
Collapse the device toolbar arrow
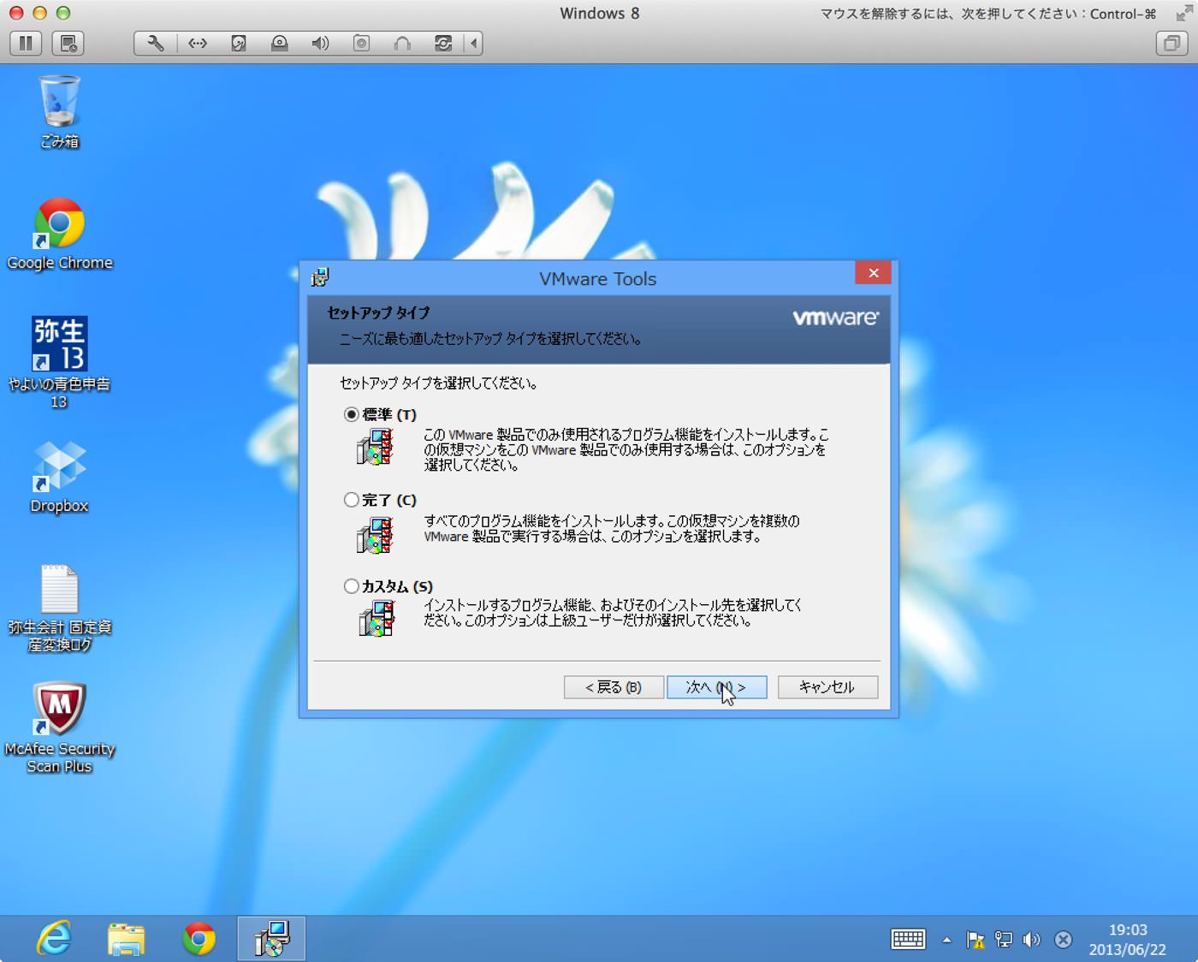473,43
